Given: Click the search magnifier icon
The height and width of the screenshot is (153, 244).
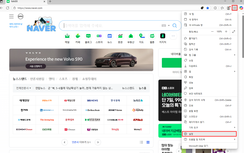Looking at the screenshot, I should [x=174, y=25].
